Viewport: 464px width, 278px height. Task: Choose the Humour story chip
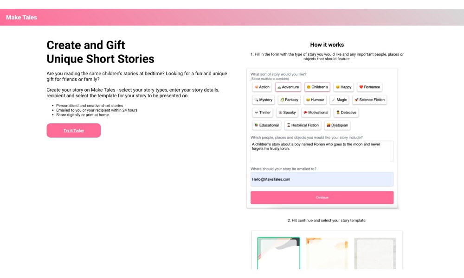pos(315,100)
